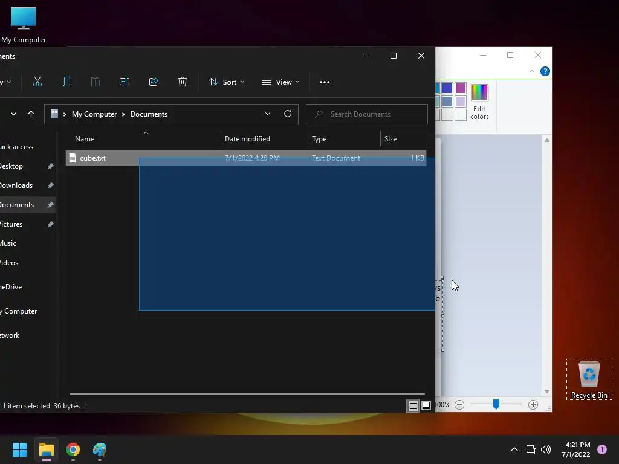The width and height of the screenshot is (619, 464).
Task: Click Paint vertical scrollbar up arrow
Action: click(x=546, y=140)
